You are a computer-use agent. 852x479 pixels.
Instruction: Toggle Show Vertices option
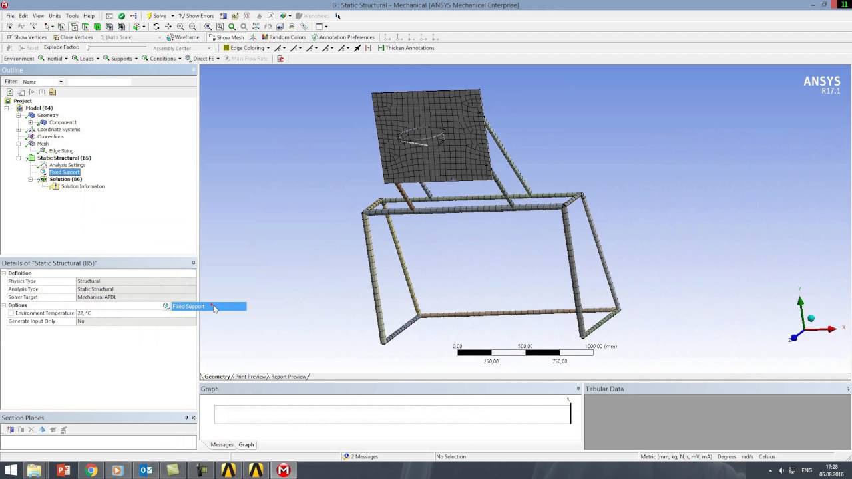point(26,37)
